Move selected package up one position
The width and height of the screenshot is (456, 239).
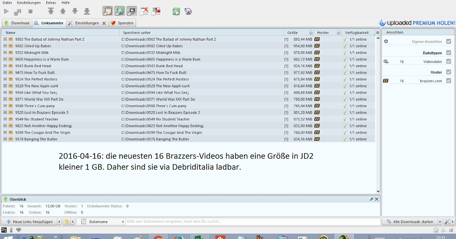click(63, 11)
